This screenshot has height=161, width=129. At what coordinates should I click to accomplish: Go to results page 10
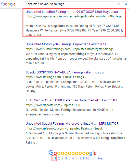[x=87, y=158]
